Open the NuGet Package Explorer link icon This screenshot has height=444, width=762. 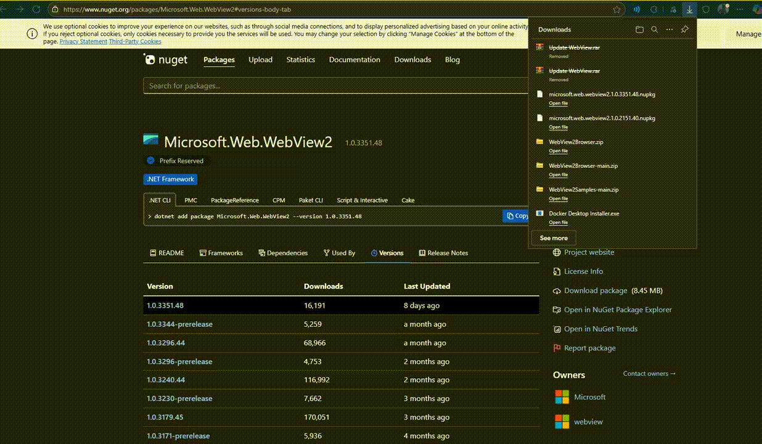(556, 310)
